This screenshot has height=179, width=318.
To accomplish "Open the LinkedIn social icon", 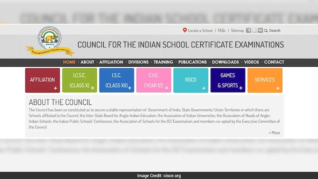I will pos(260,30).
